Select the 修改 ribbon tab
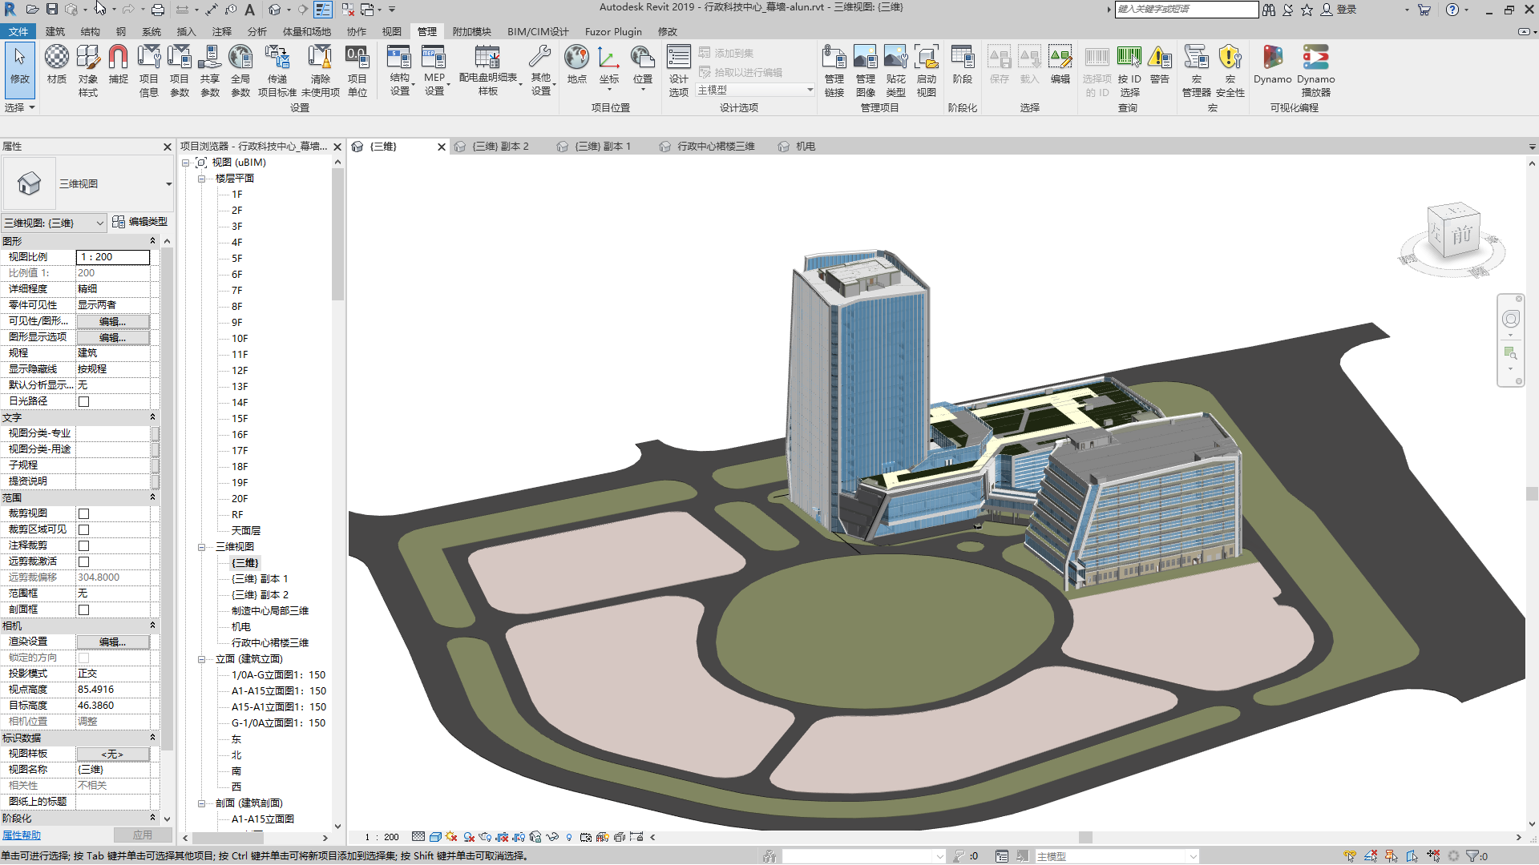This screenshot has height=865, width=1539. tap(669, 30)
